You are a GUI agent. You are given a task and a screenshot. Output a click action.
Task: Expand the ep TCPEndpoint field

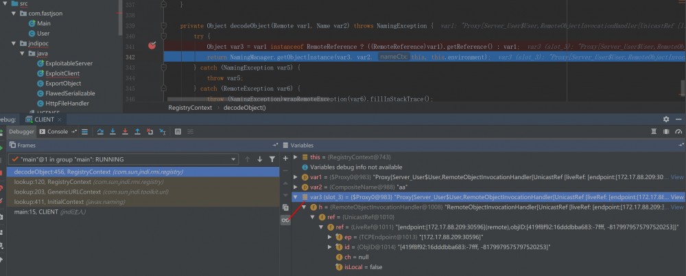(x=330, y=237)
